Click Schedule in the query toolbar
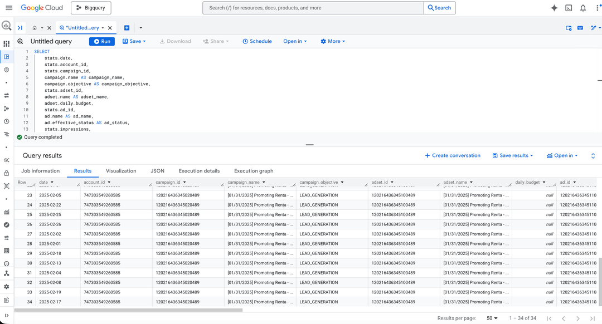The image size is (602, 324). (257, 41)
